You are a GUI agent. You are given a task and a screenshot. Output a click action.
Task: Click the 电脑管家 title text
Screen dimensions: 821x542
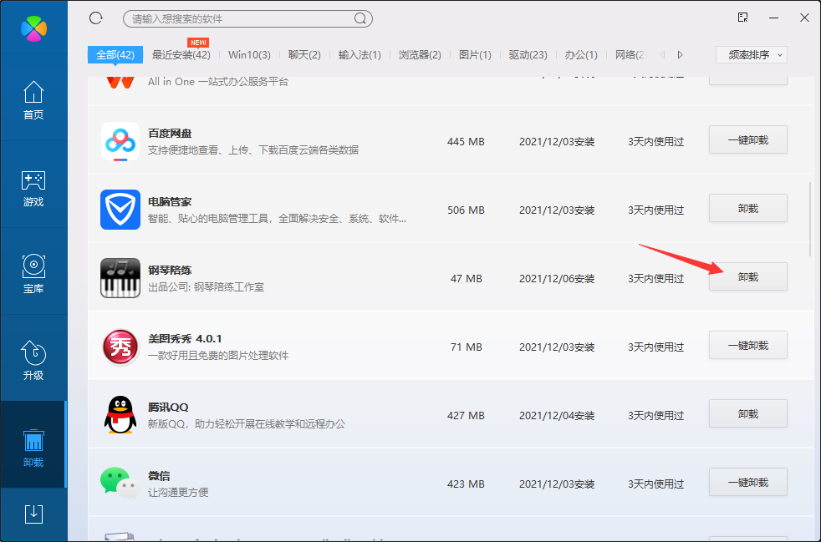[x=170, y=202]
